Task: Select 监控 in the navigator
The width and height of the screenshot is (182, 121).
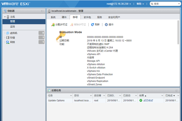Action: [x=24, y=27]
